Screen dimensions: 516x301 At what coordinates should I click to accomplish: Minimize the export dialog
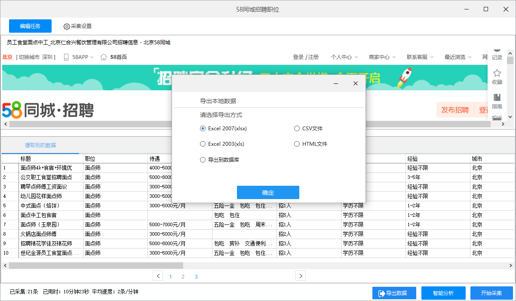coord(336,83)
